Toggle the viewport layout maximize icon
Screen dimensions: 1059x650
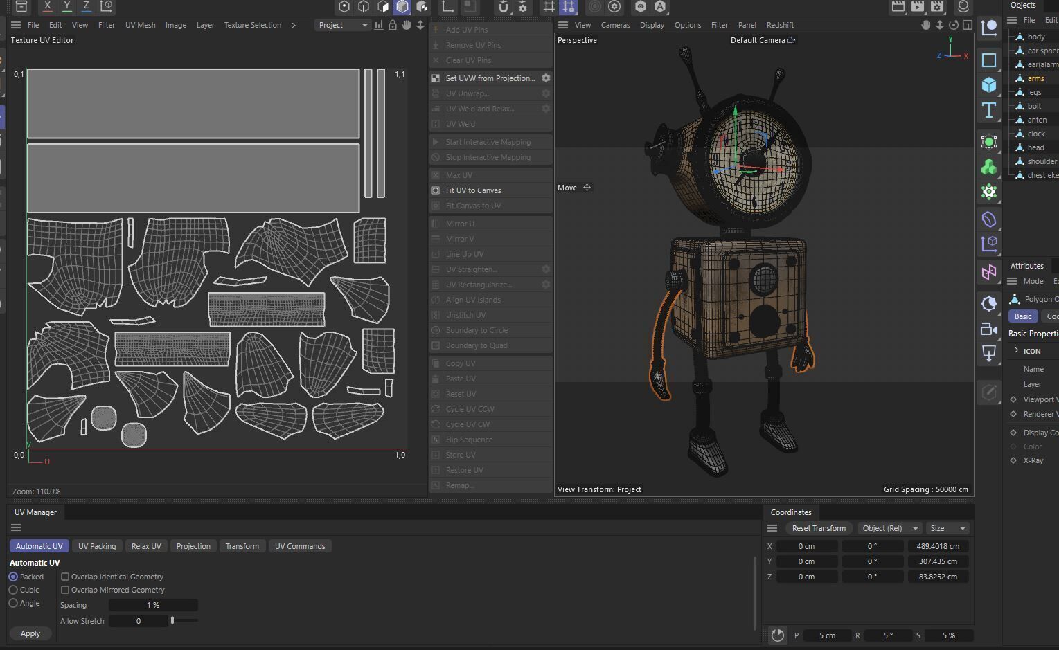pyautogui.click(x=968, y=25)
